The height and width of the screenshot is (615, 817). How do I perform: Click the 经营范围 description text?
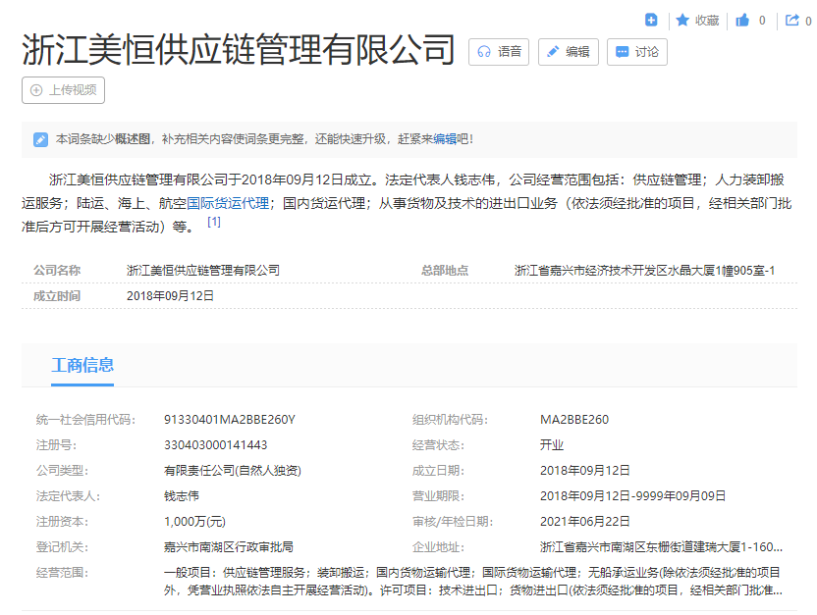pos(473,582)
